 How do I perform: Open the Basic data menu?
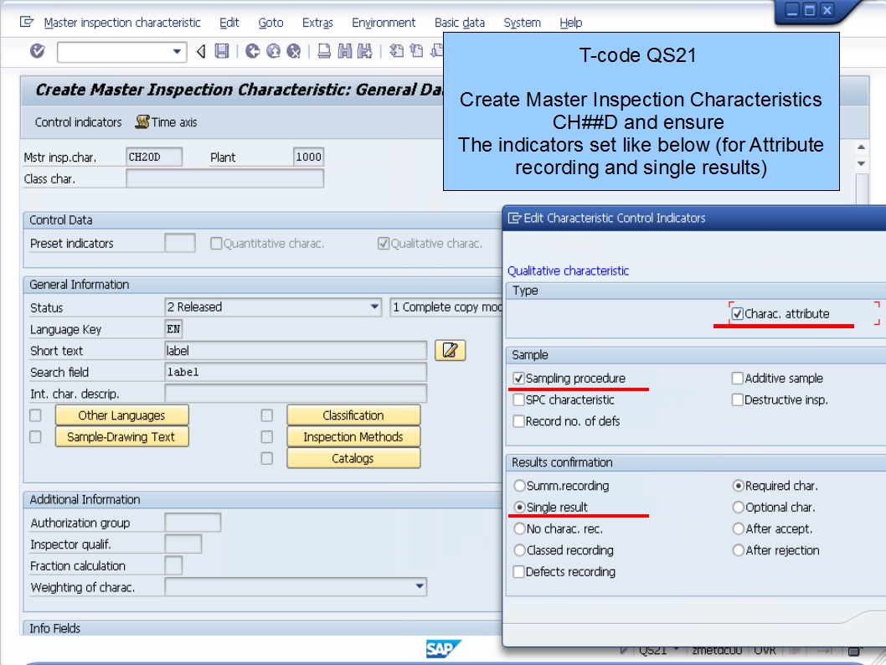pos(459,23)
